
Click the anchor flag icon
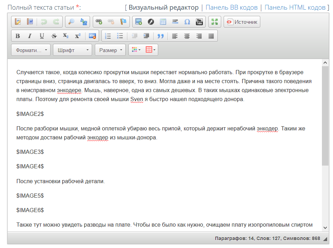click(123, 22)
